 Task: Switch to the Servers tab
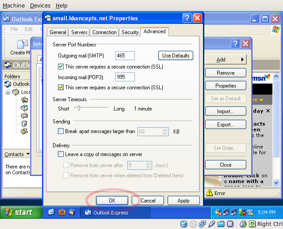coord(79,32)
